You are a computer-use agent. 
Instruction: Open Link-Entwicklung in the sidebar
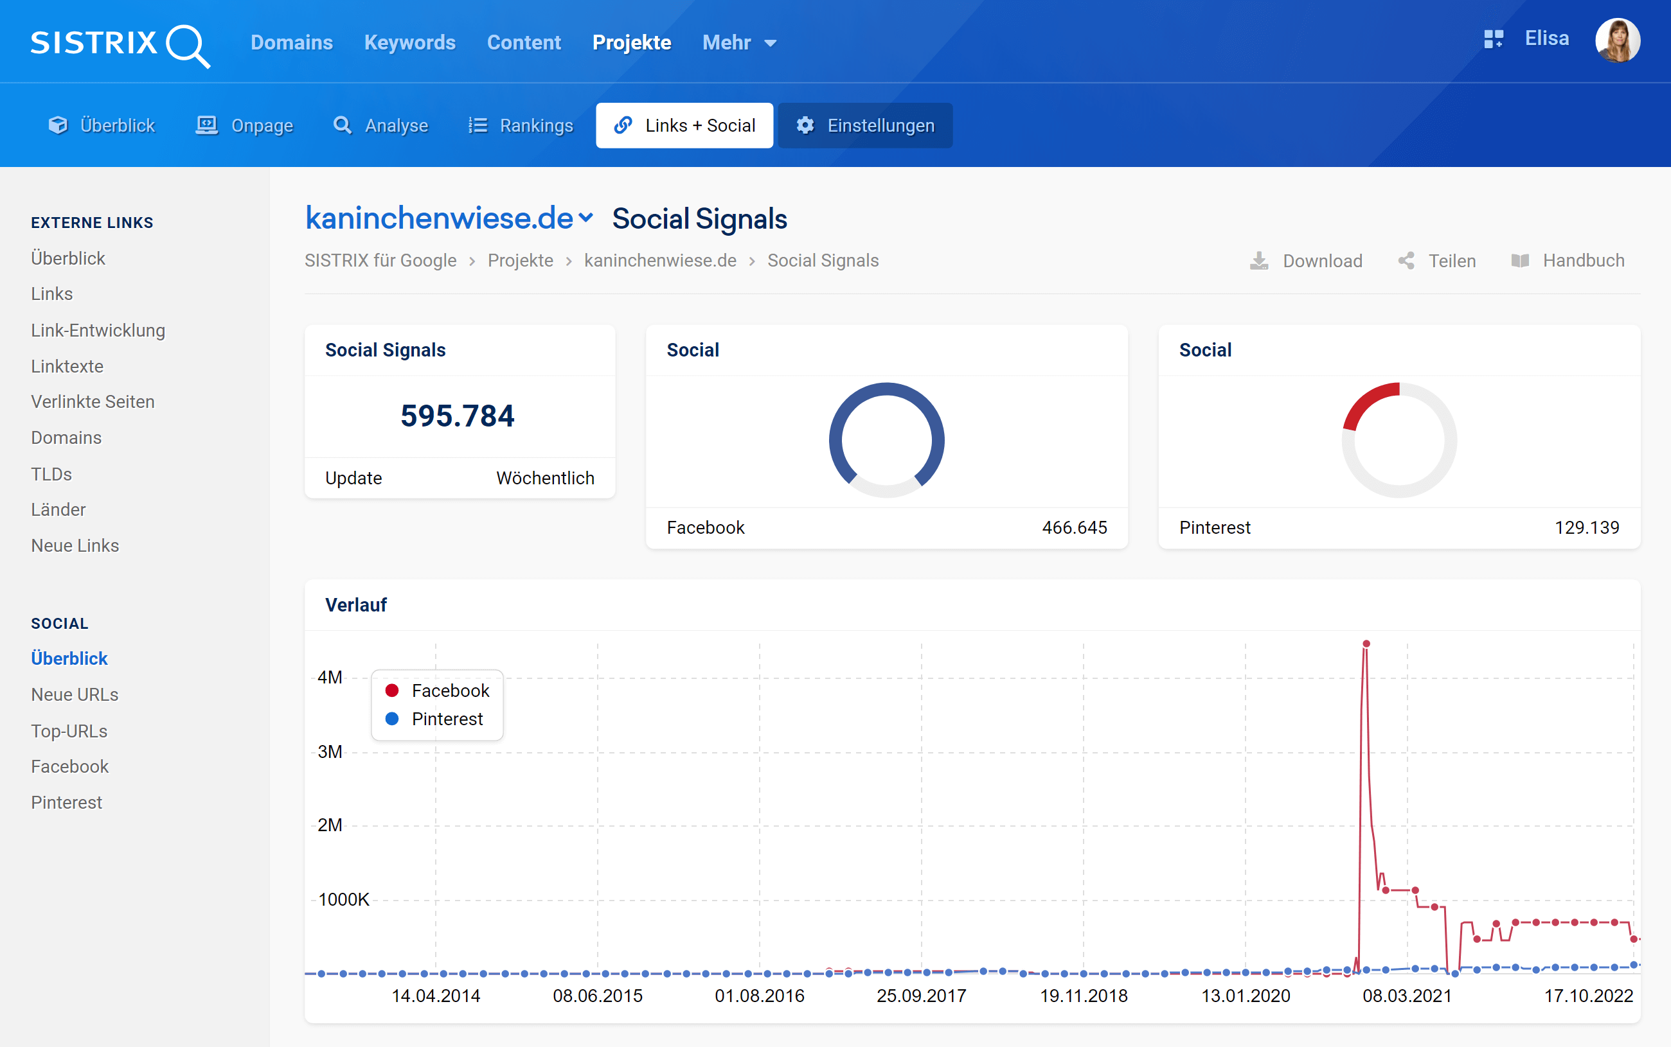(x=98, y=330)
